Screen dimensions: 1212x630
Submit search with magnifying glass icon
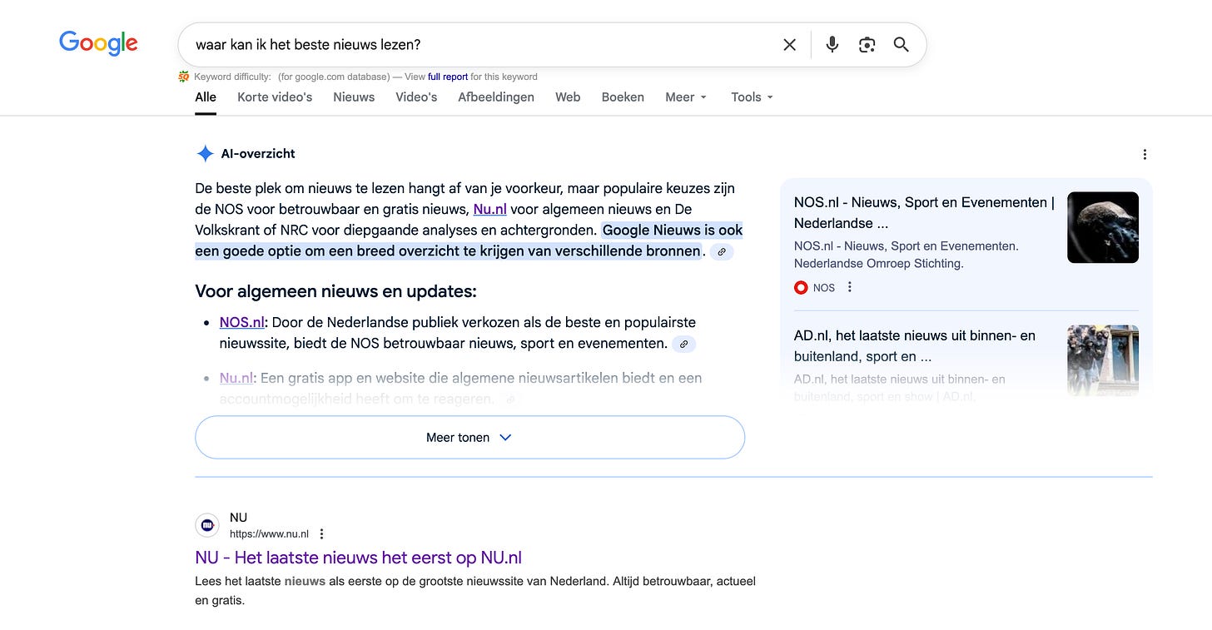[902, 45]
